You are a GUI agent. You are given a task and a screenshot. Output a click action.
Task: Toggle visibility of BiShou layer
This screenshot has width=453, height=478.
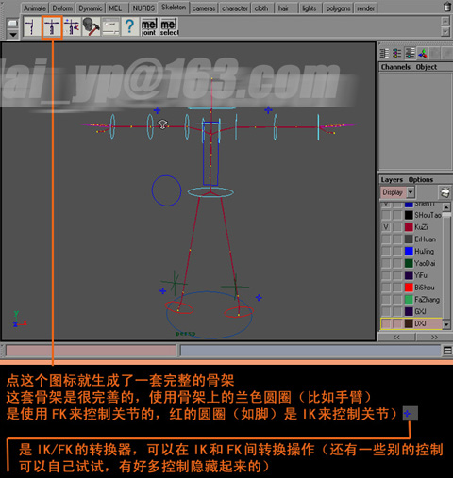pos(386,288)
